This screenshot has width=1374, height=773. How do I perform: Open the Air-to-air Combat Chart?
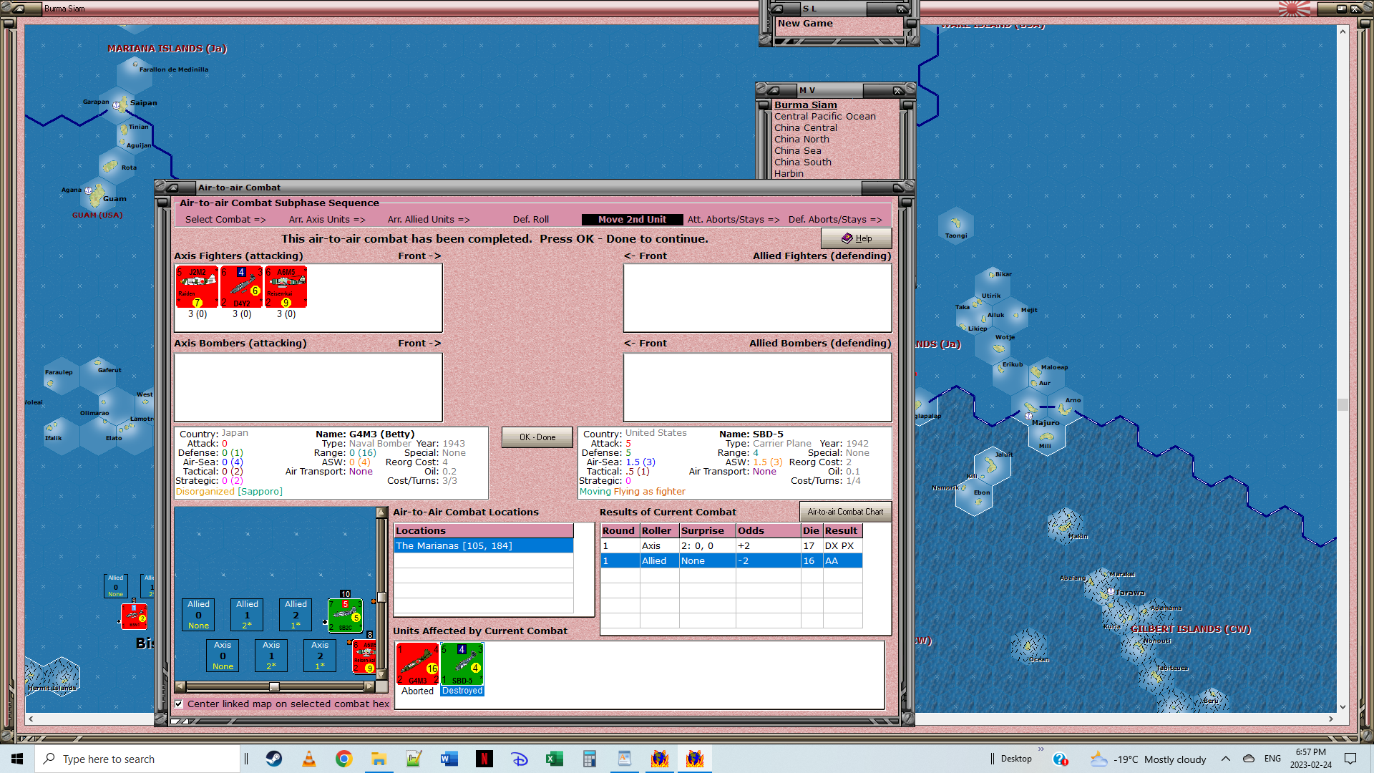[x=845, y=512]
